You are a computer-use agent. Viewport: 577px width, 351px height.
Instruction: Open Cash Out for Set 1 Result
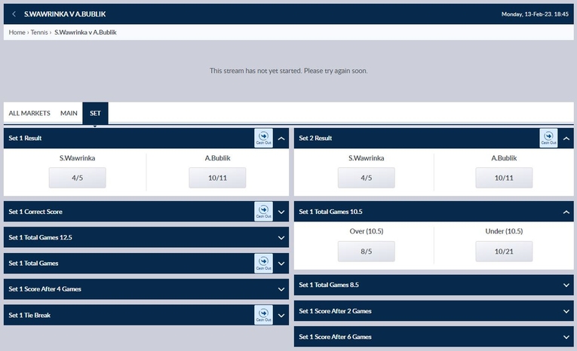point(263,138)
